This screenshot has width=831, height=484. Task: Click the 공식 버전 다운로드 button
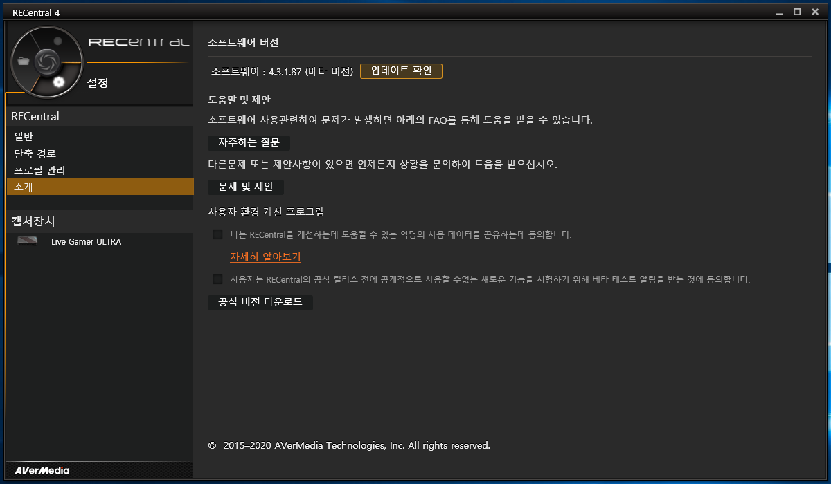[260, 302]
